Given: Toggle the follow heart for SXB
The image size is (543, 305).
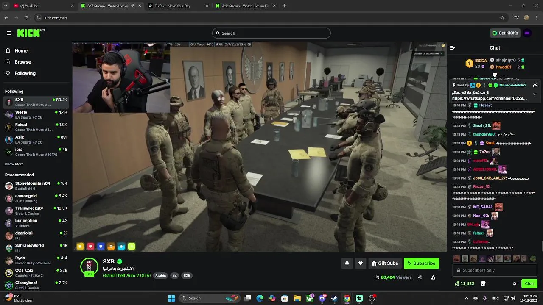Looking at the screenshot, I should coord(361,263).
